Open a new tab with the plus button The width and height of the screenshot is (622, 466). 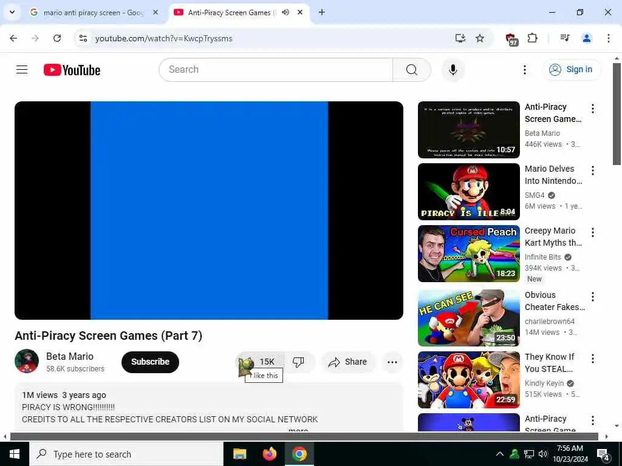pos(322,12)
